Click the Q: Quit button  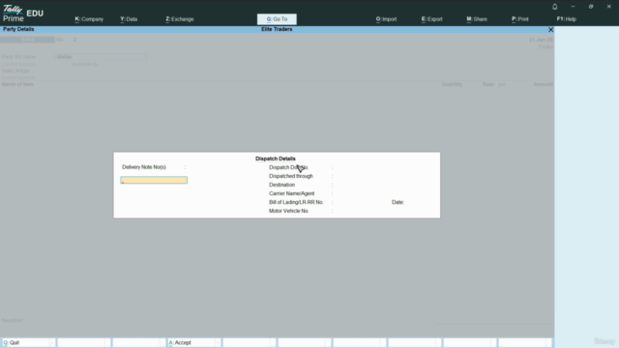coord(28,342)
